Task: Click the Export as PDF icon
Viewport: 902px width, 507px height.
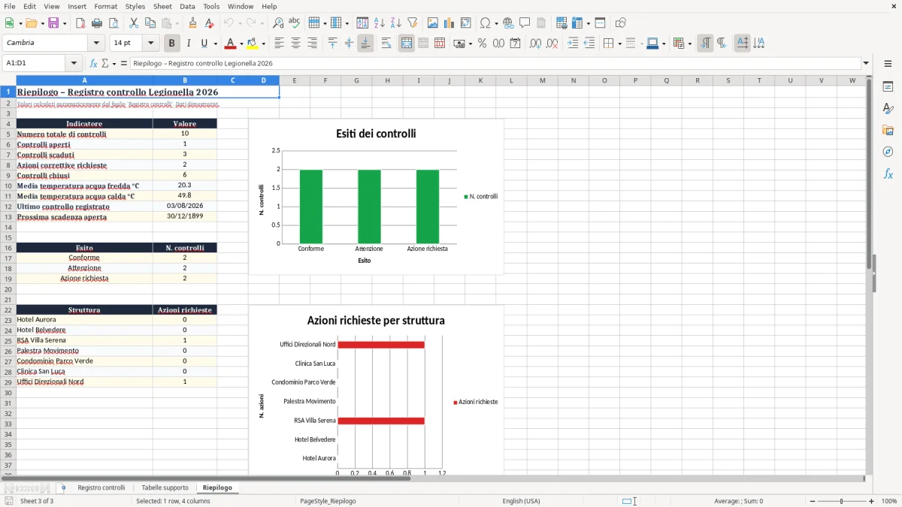Action: point(80,23)
